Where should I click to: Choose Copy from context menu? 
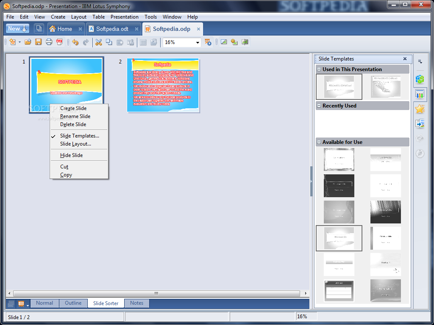(79, 175)
